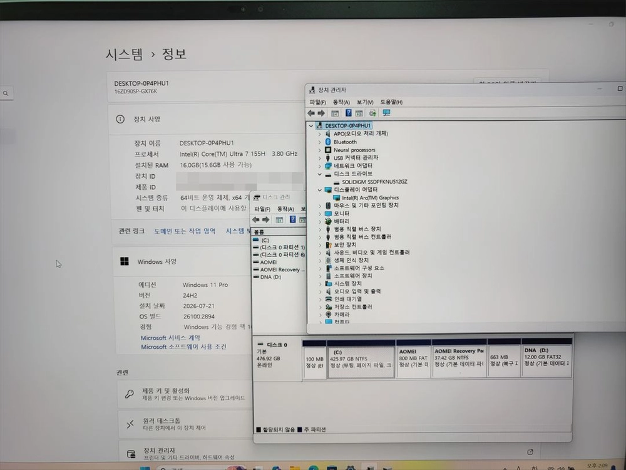
Task: Open 파일(F) menu in Device Manager
Action: pos(317,102)
